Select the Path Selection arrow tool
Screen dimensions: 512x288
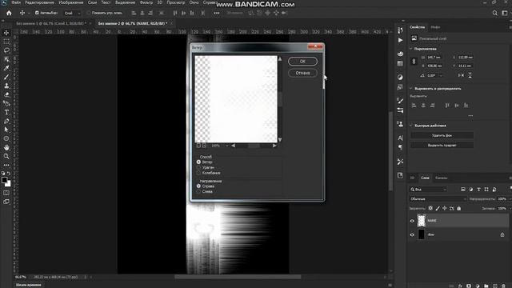(6, 130)
